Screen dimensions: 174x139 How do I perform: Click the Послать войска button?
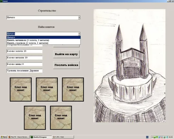[66, 65]
